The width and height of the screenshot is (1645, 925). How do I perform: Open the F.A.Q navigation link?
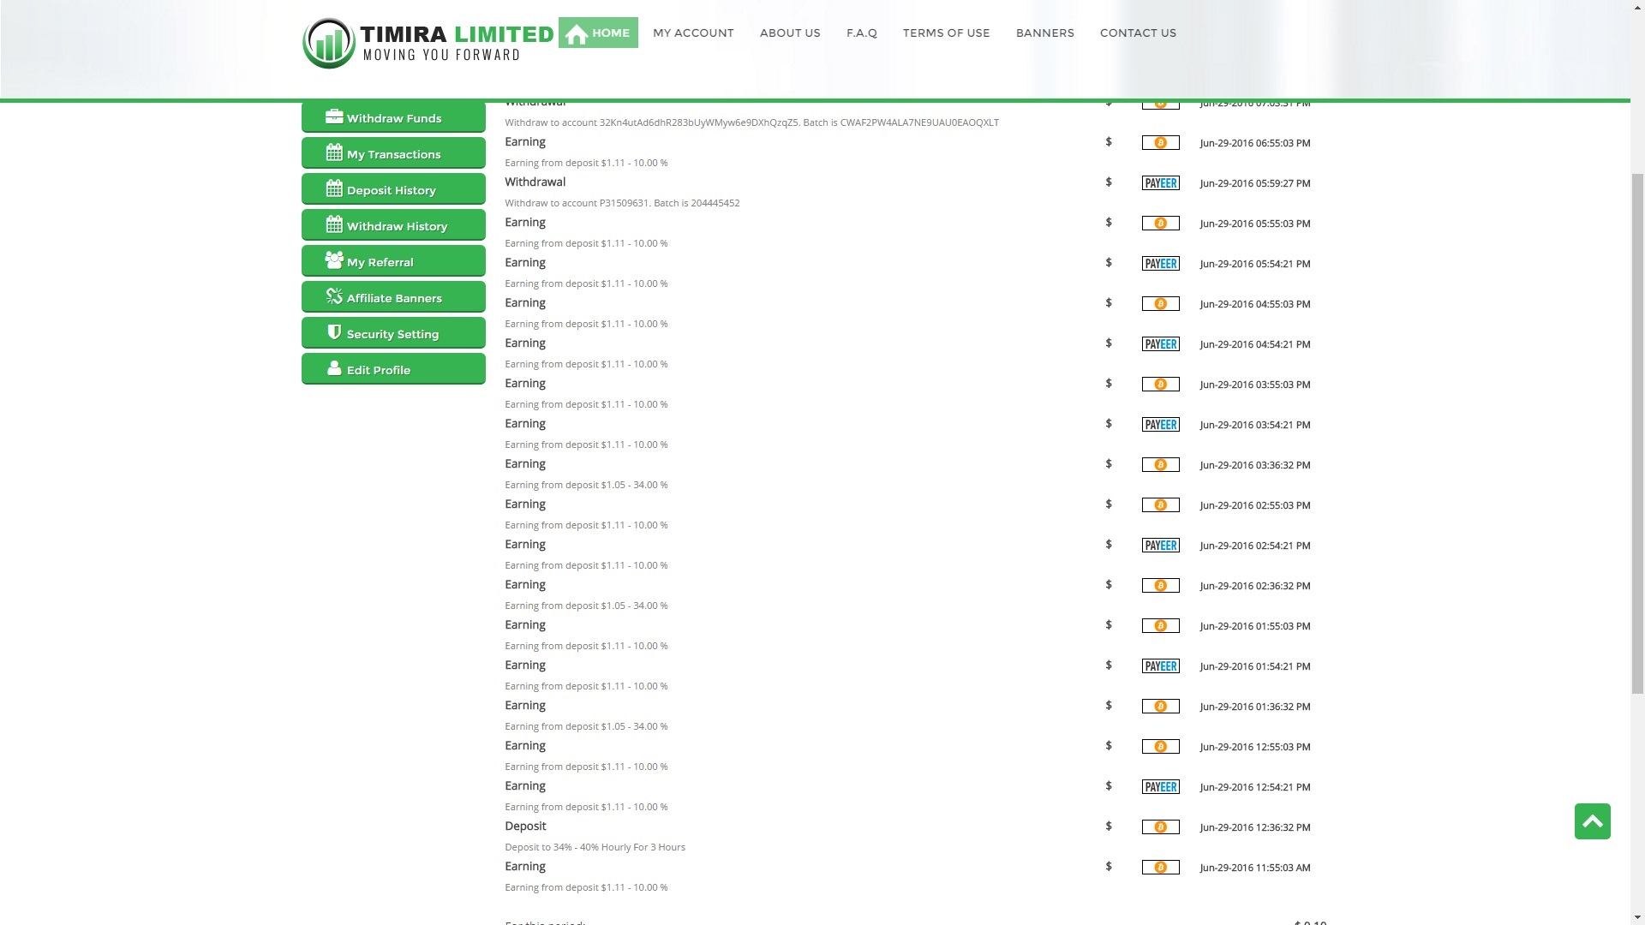[861, 33]
